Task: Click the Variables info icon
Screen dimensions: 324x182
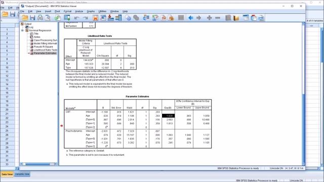Action: 118,18
